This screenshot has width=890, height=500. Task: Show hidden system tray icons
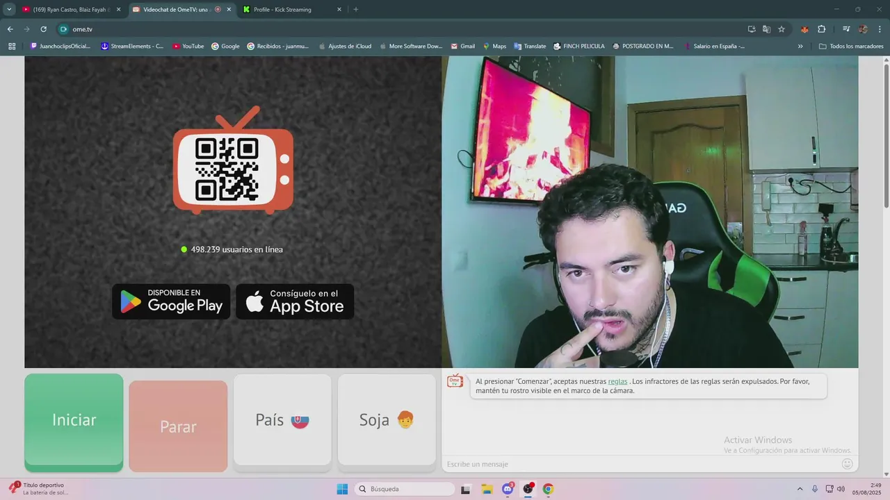pos(800,489)
